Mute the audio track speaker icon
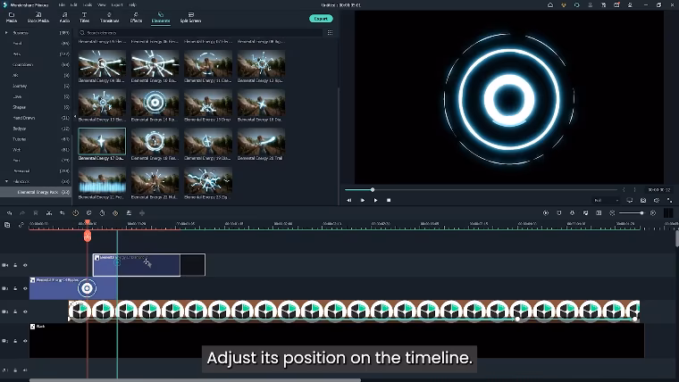 (25, 370)
